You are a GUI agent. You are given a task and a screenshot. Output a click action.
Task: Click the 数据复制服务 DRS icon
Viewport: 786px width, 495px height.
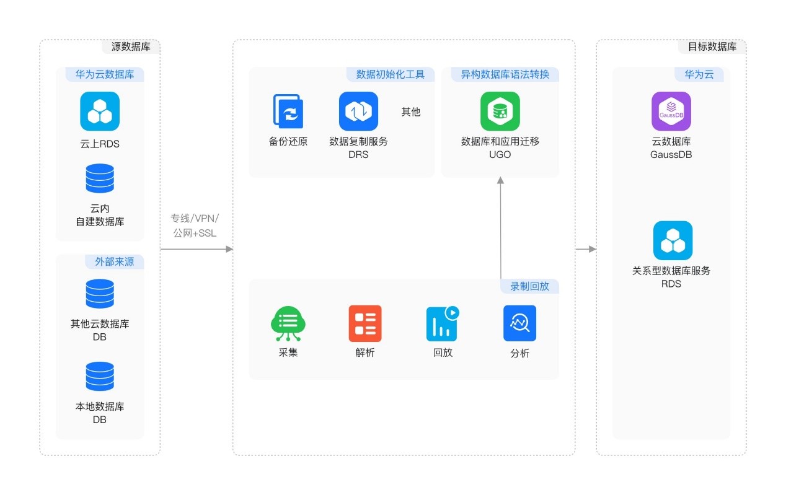(358, 112)
